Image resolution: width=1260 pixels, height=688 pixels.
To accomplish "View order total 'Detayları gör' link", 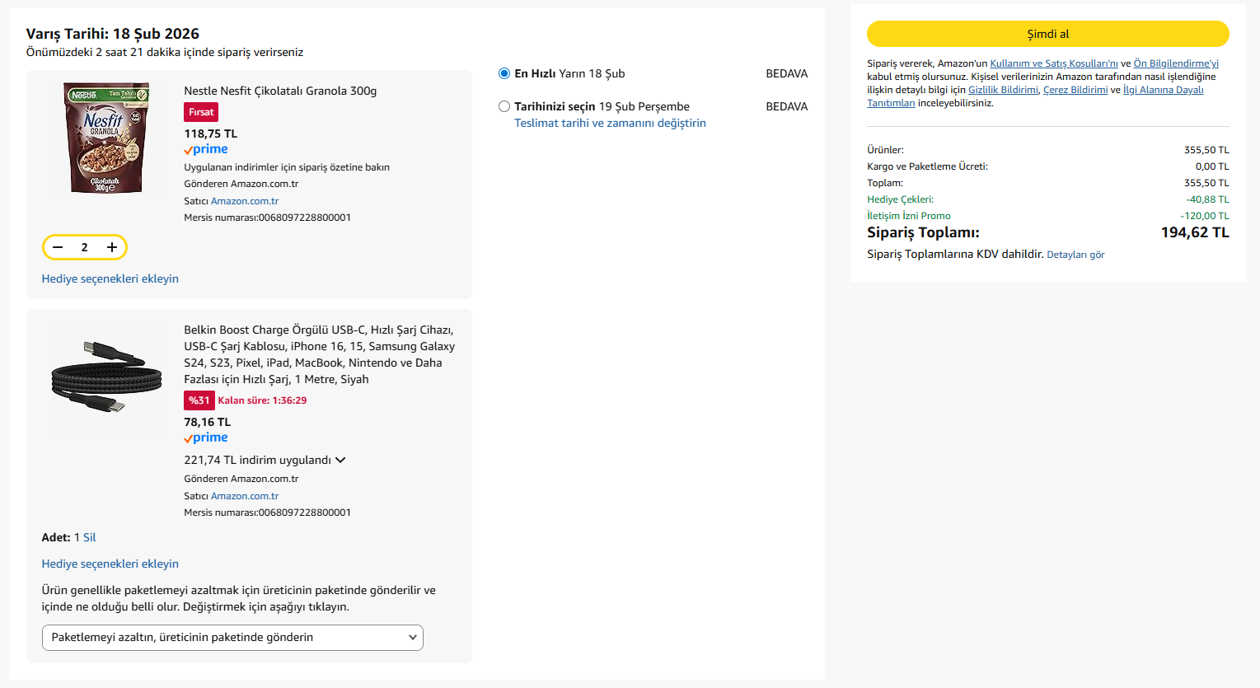I will point(1075,255).
